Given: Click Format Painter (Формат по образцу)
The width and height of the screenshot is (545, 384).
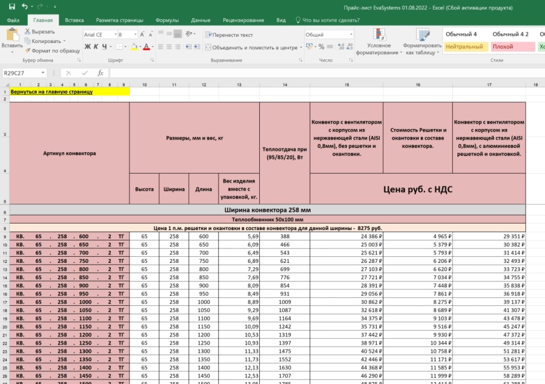Looking at the screenshot, I should 53,51.
